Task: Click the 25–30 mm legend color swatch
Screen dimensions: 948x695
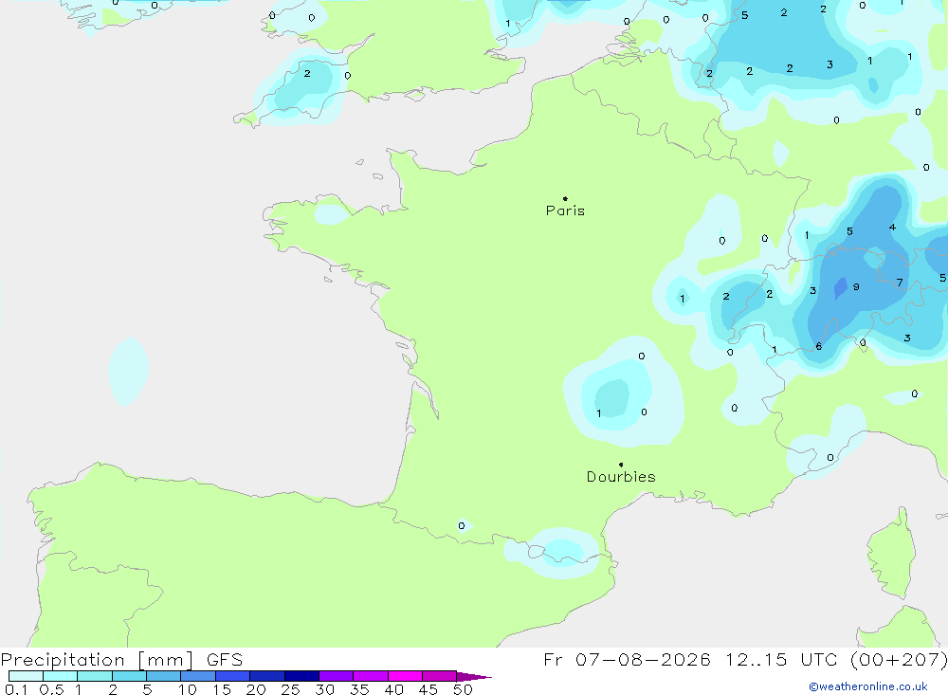Action: click(x=301, y=676)
